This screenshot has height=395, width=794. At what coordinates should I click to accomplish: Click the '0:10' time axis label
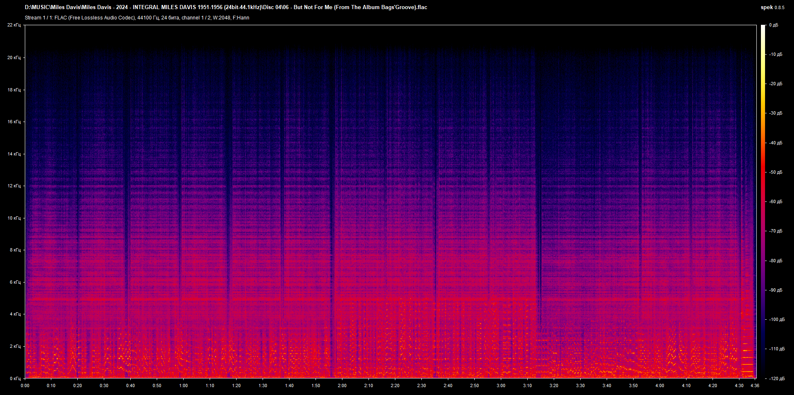(x=51, y=385)
